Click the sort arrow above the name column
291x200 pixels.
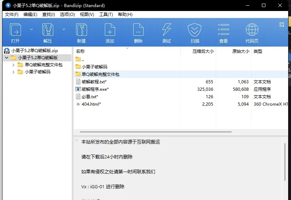point(127,48)
